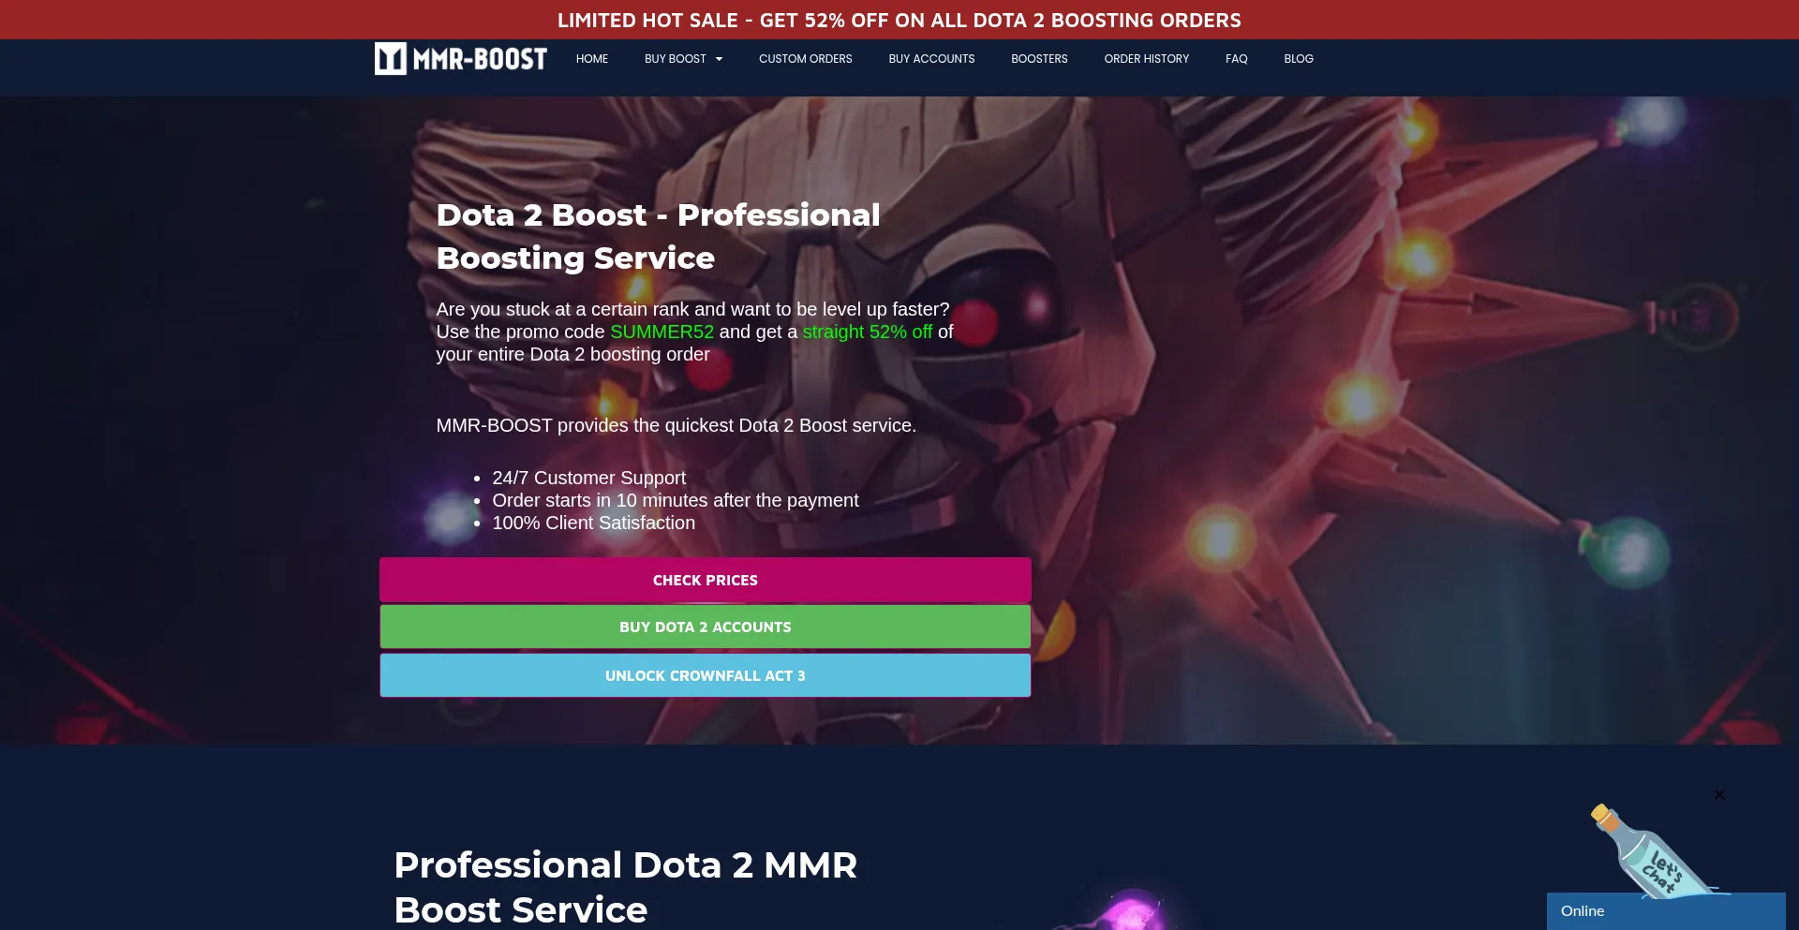Click the SUMMER52 promo code text
Image resolution: width=1799 pixels, height=930 pixels.
(662, 332)
